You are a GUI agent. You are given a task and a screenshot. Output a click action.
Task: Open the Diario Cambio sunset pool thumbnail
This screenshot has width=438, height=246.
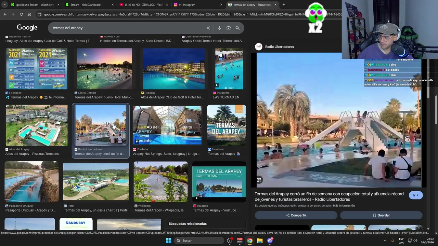tap(104, 69)
